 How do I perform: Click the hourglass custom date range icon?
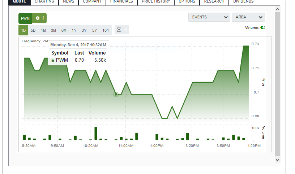[119, 30]
